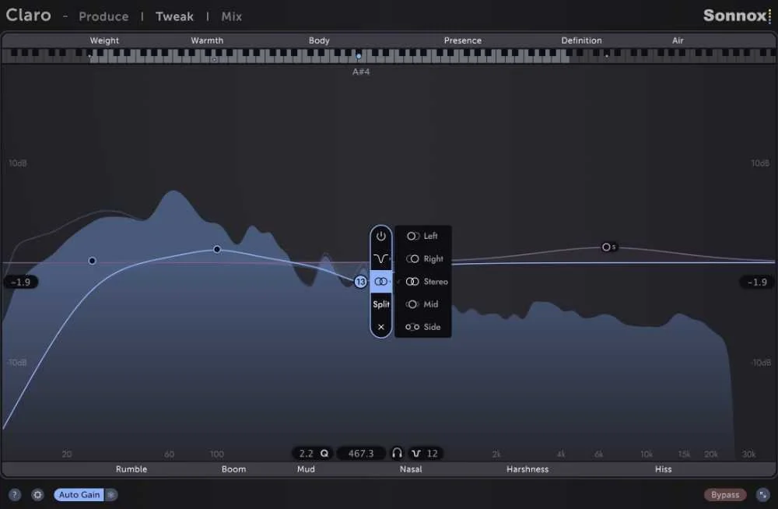Open help with the question mark icon
This screenshot has width=778, height=509.
14,494
